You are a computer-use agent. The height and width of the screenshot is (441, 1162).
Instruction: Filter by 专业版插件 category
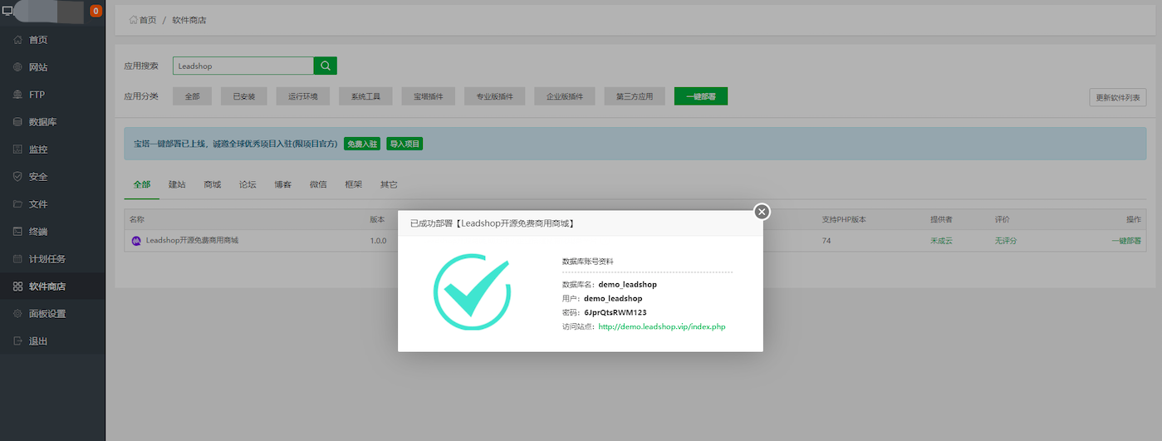pos(495,96)
